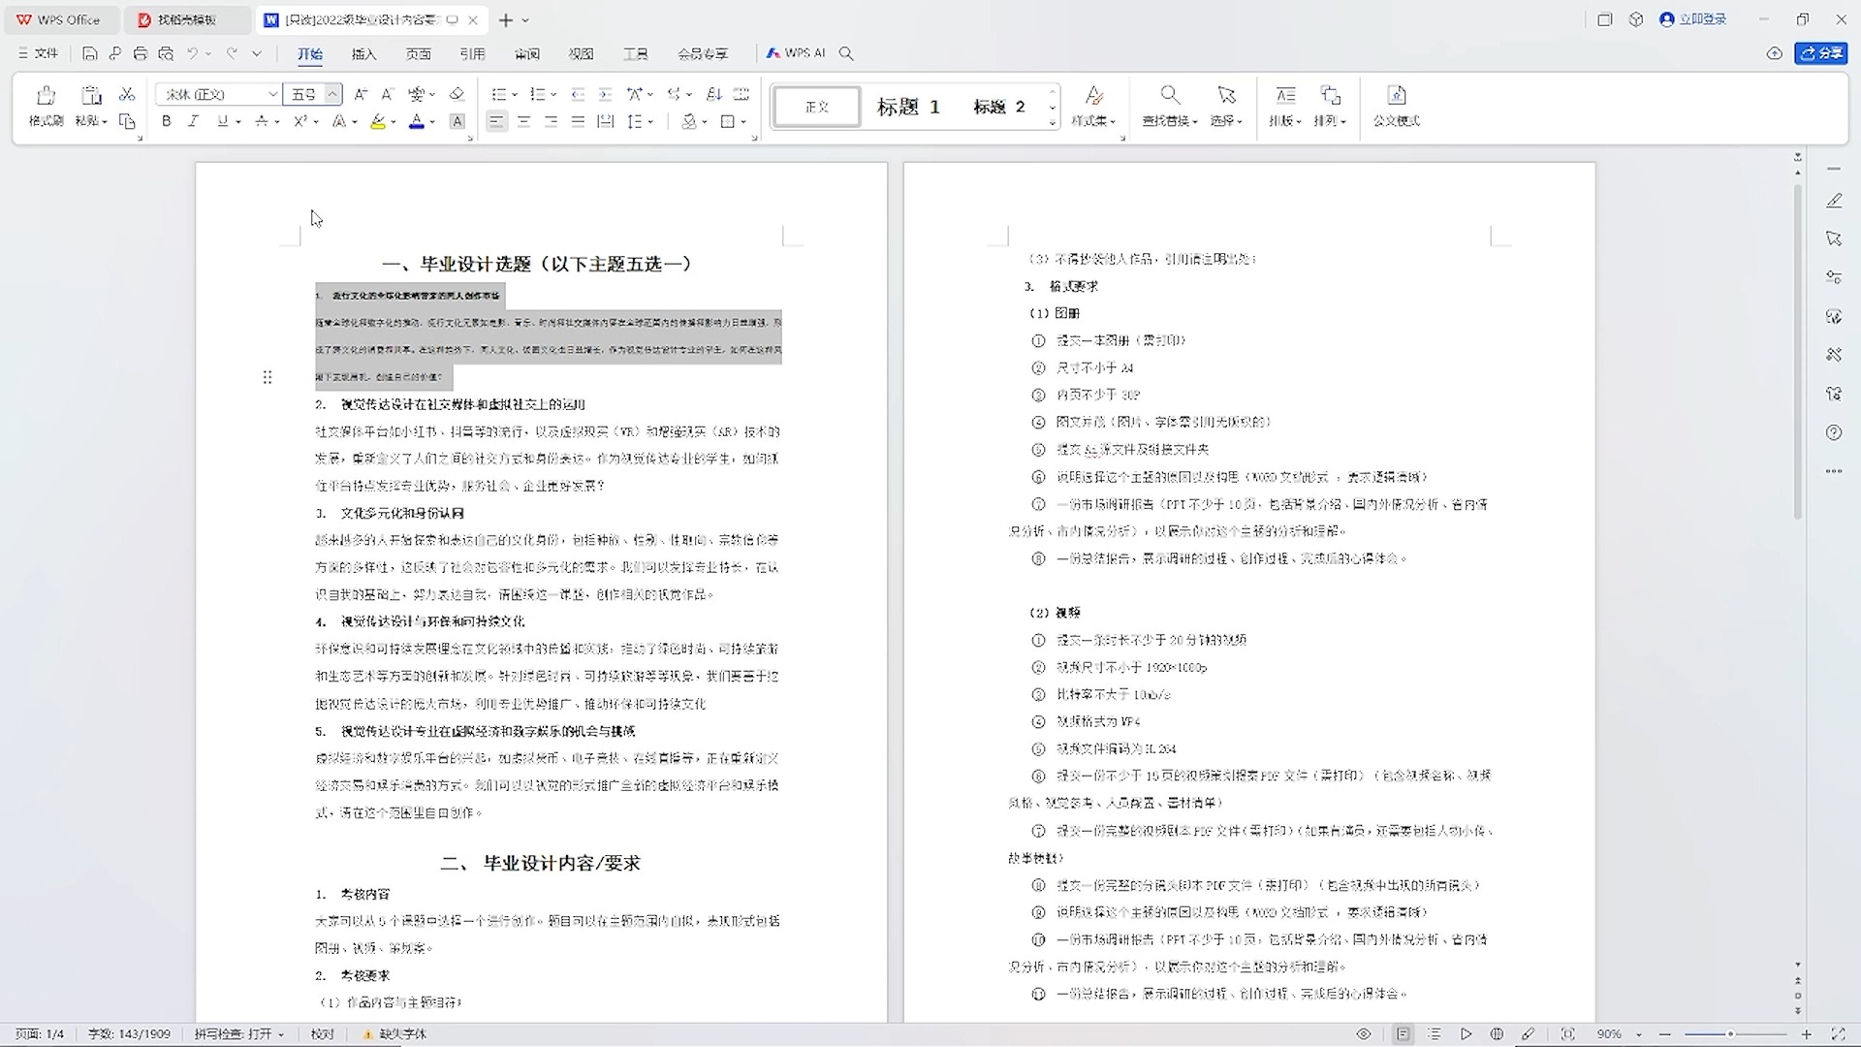Click the pen icon in right sidebar

[x=1834, y=201]
